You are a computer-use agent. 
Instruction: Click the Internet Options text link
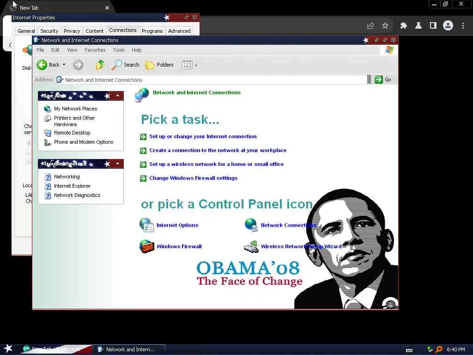pos(177,225)
